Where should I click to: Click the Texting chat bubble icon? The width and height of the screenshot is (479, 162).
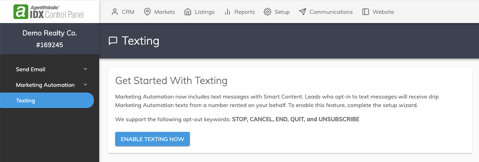click(113, 41)
